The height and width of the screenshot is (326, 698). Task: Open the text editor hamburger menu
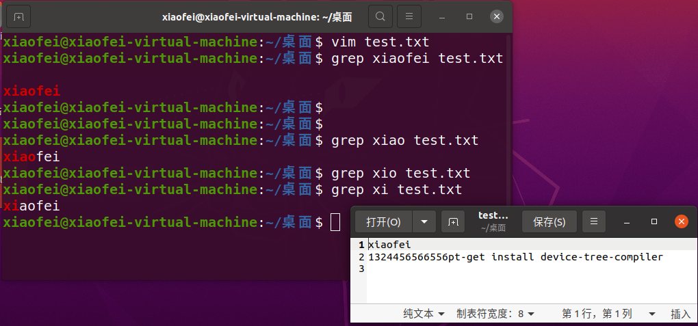pyautogui.click(x=594, y=221)
